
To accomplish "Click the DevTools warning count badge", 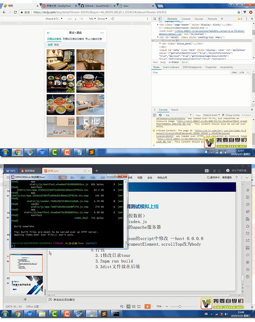I will [240, 19].
